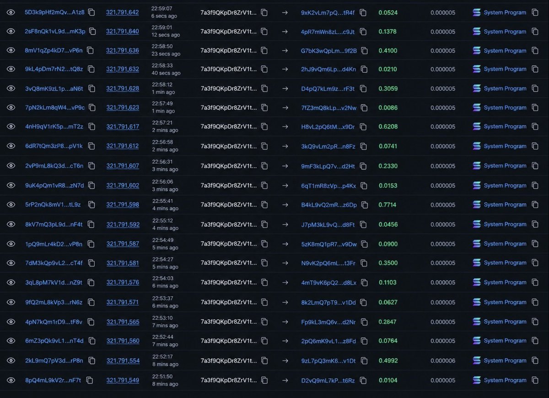The height and width of the screenshot is (398, 549).
Task: Visit recipient account H8vL2pQ6tM...x9Dr
Action: [x=328, y=126]
